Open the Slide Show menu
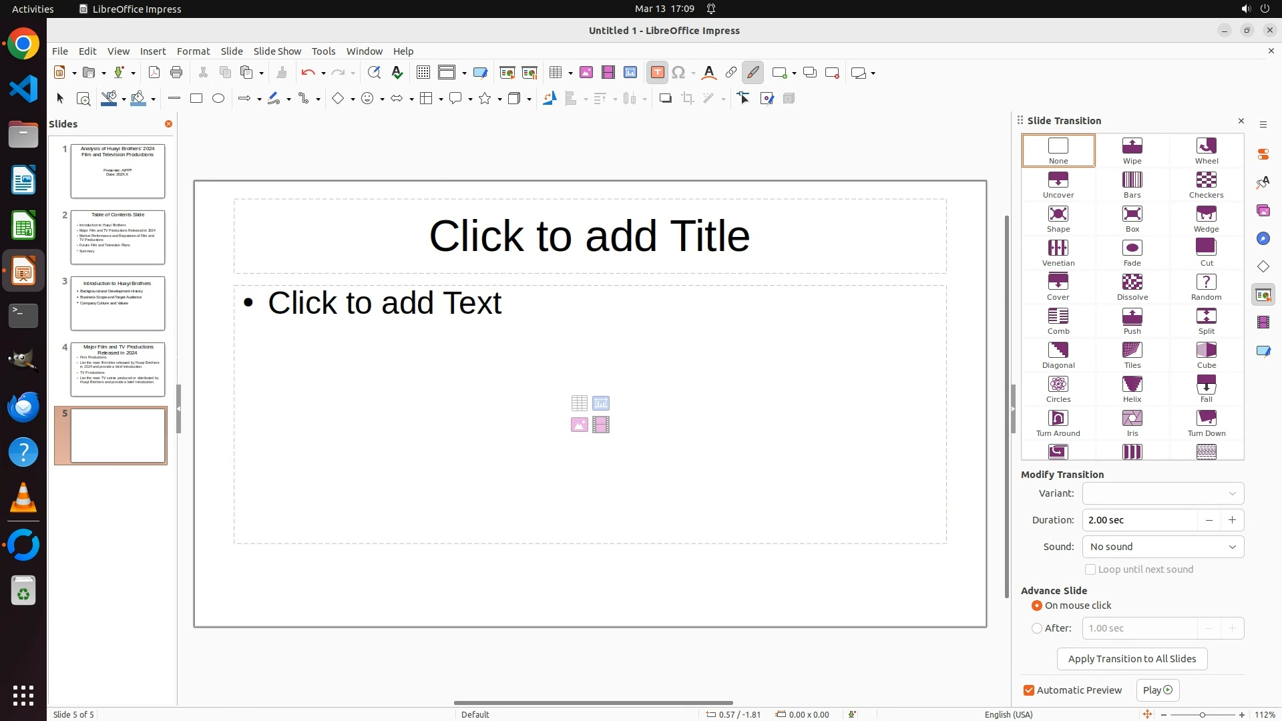 pyautogui.click(x=277, y=51)
